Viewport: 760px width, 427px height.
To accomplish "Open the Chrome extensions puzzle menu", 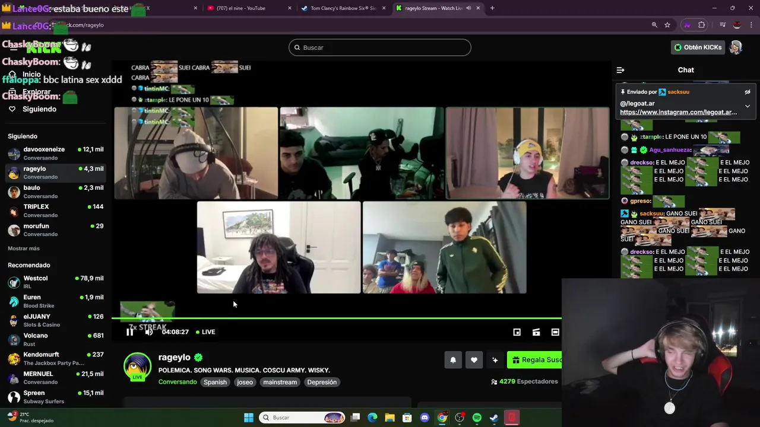I will pos(702,25).
